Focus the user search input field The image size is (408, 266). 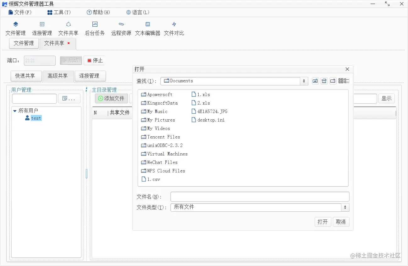click(35, 99)
